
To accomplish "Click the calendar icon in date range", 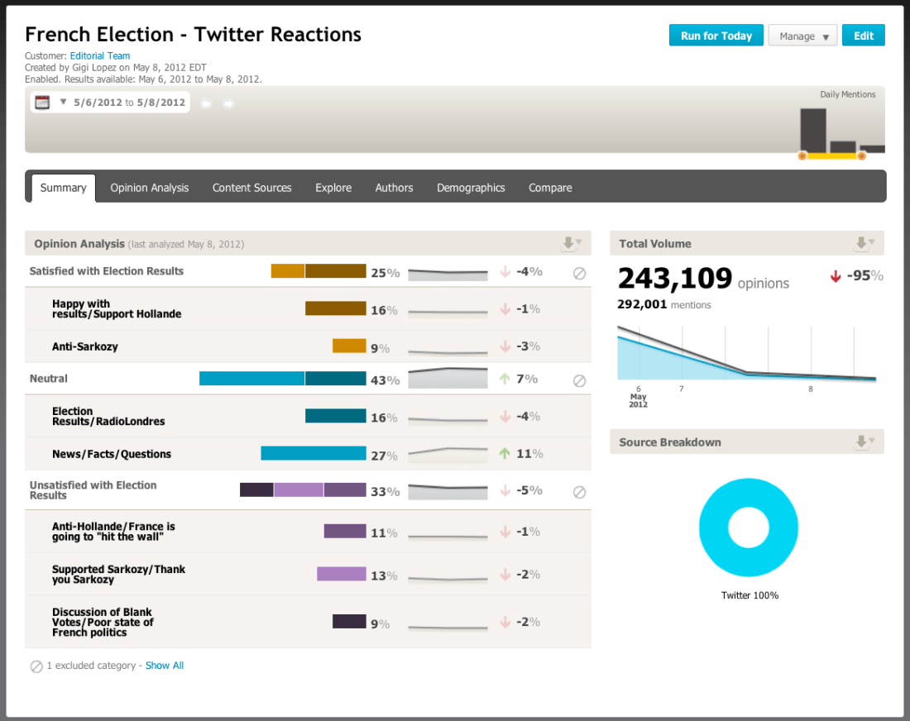I will pyautogui.click(x=42, y=103).
